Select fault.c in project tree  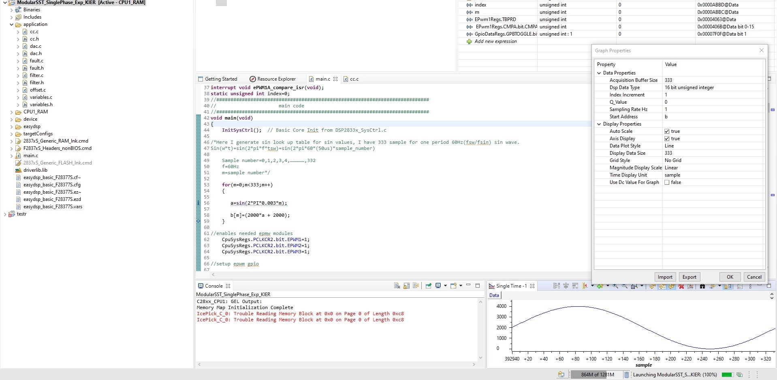tap(36, 61)
